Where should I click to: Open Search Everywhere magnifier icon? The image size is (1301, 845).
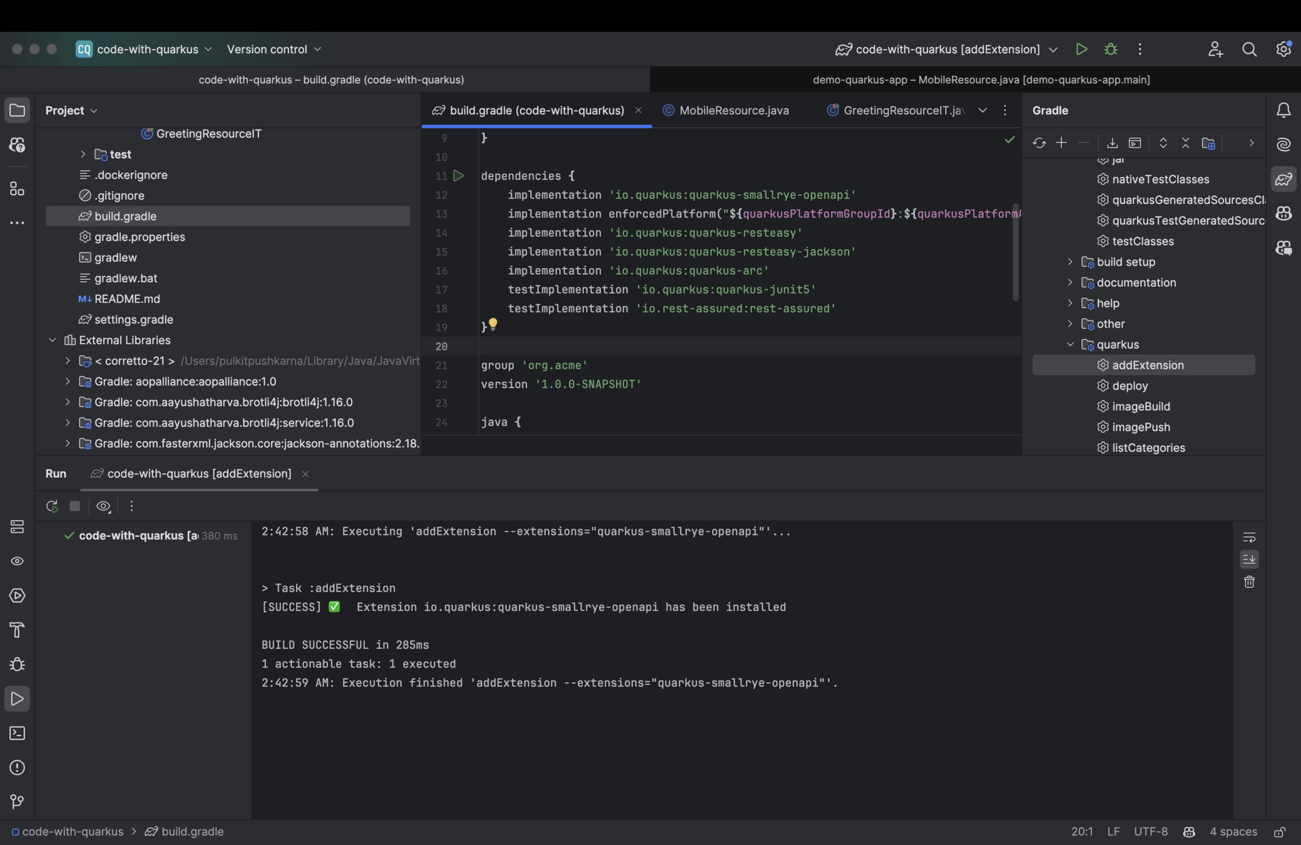point(1249,49)
